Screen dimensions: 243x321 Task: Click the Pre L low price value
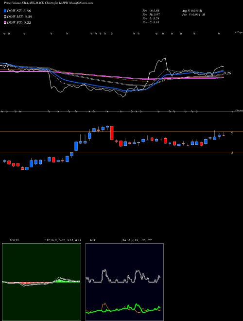[x=151, y=18]
